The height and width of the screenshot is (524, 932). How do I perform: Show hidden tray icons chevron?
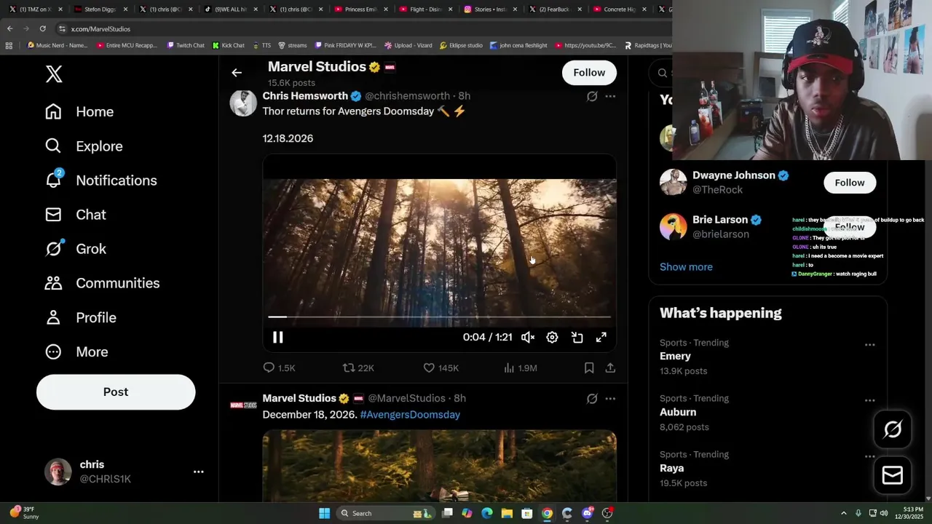[844, 513]
